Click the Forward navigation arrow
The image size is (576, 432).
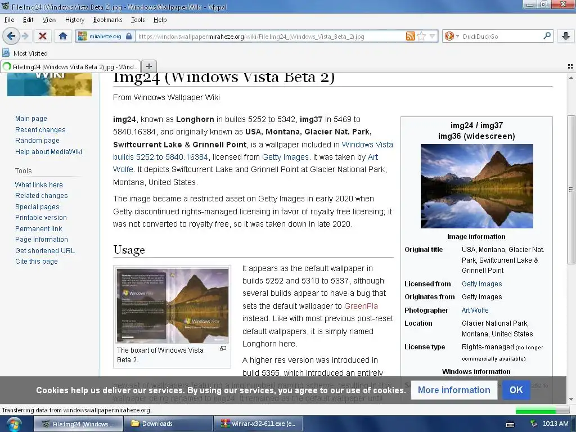click(25, 36)
